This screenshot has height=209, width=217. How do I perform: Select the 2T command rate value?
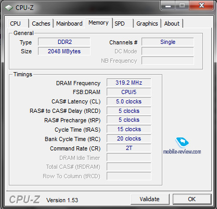coord(129,148)
